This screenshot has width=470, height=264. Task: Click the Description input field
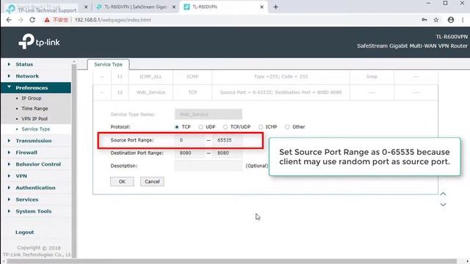(209, 166)
